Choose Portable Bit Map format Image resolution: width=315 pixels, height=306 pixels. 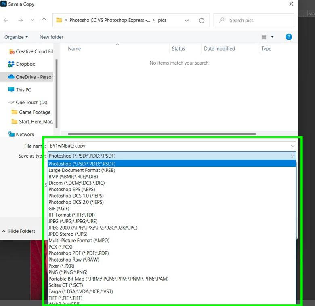[172, 279]
